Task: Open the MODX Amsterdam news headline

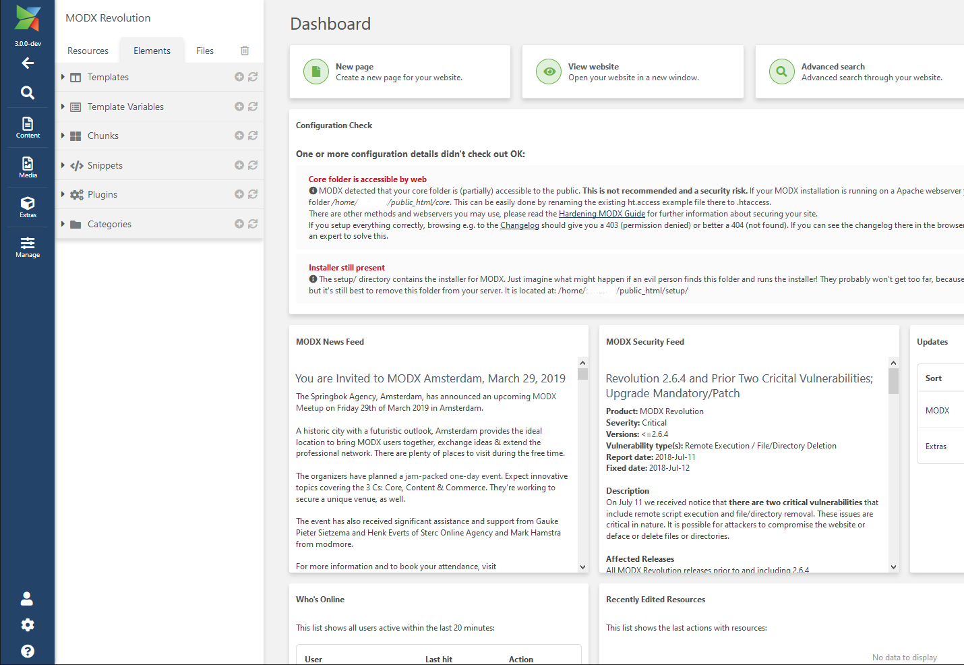Action: click(x=430, y=378)
